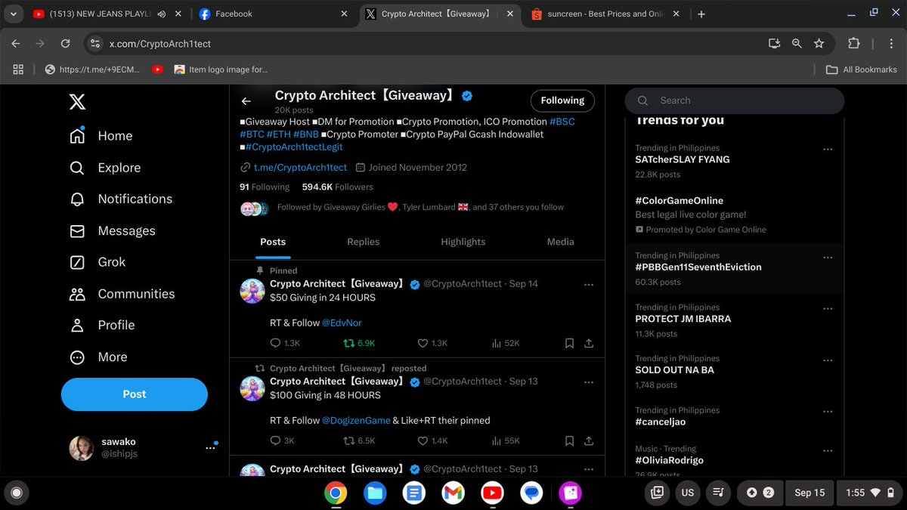Open the t.me/CryptoArch1tect link
907x510 pixels.
click(300, 168)
